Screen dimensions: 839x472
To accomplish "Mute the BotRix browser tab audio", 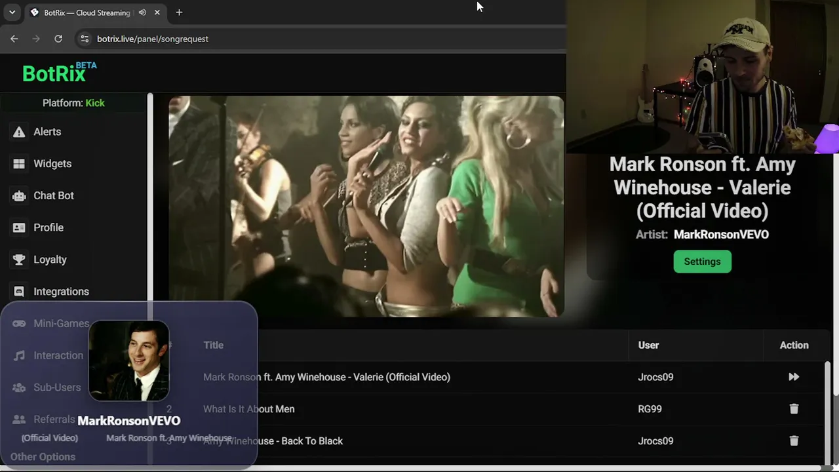I will [x=142, y=12].
